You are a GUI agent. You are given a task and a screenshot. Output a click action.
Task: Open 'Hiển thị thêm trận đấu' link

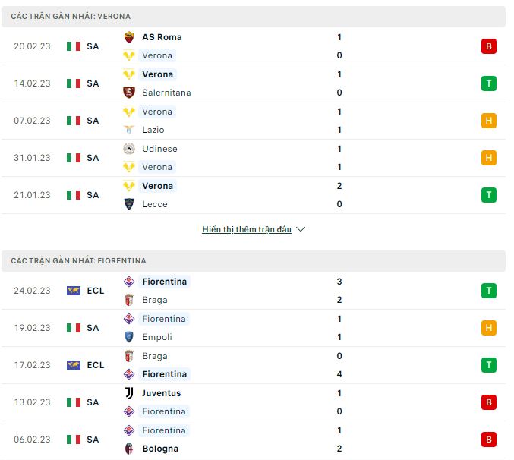tap(247, 229)
